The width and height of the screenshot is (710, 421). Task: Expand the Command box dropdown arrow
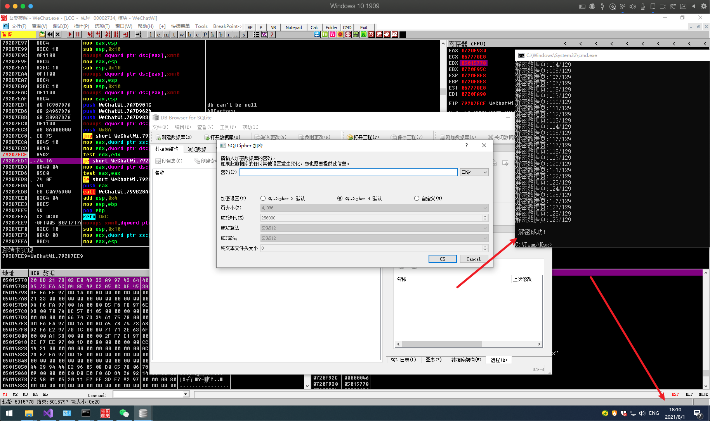pyautogui.click(x=186, y=394)
